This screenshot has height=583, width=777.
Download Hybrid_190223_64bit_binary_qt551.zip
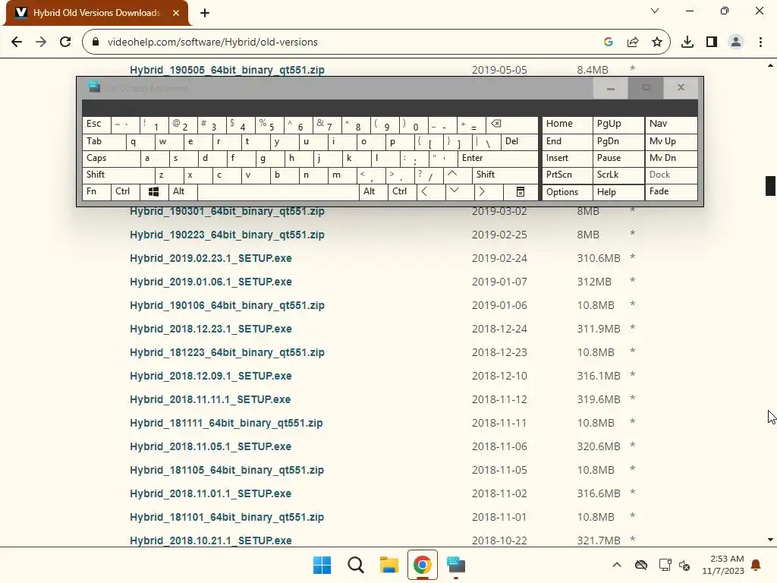click(x=227, y=235)
